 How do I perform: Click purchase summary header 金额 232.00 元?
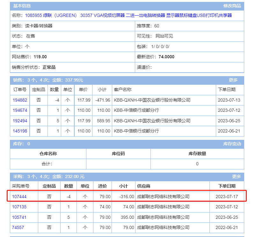coord(68,177)
